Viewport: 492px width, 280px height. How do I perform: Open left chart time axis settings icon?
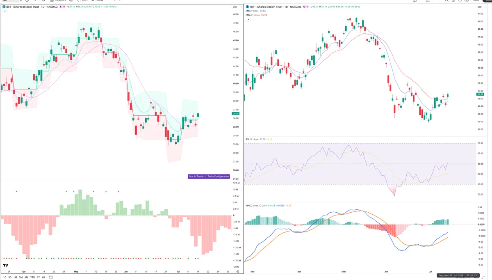click(x=238, y=272)
